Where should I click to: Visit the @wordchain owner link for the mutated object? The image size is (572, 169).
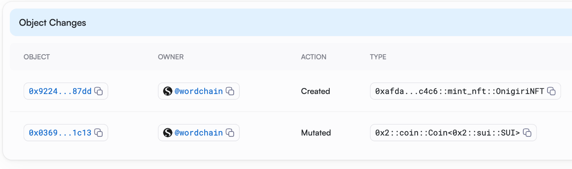point(199,133)
